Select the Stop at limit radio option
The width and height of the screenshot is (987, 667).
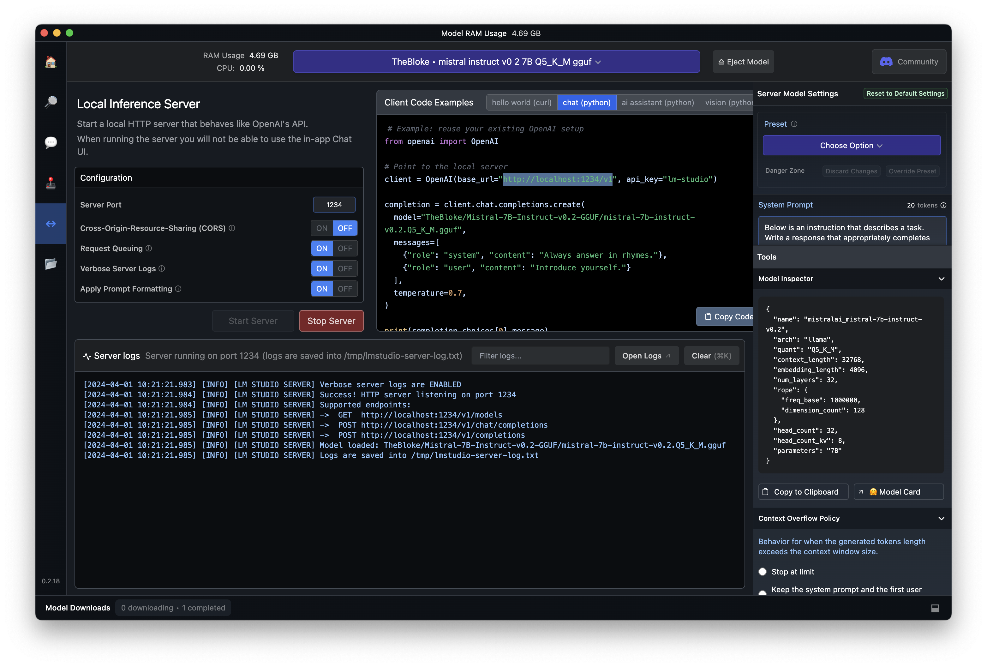tap(762, 572)
